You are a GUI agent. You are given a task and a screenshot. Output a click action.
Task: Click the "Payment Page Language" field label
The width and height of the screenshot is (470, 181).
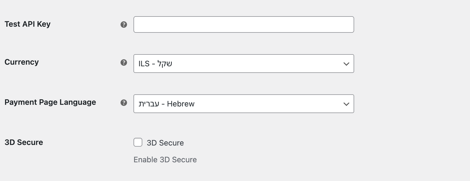click(50, 102)
